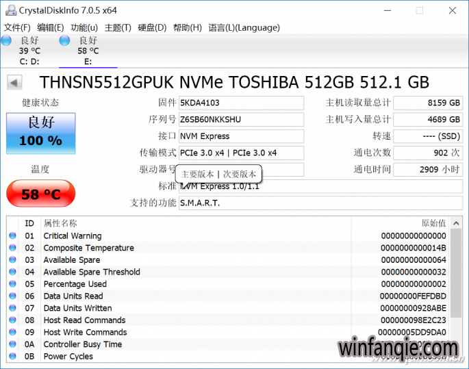
Task: Open the 功能(u) menu
Action: point(84,28)
